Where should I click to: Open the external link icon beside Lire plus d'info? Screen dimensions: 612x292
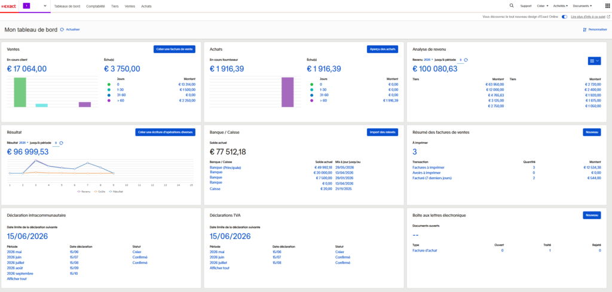608,17
